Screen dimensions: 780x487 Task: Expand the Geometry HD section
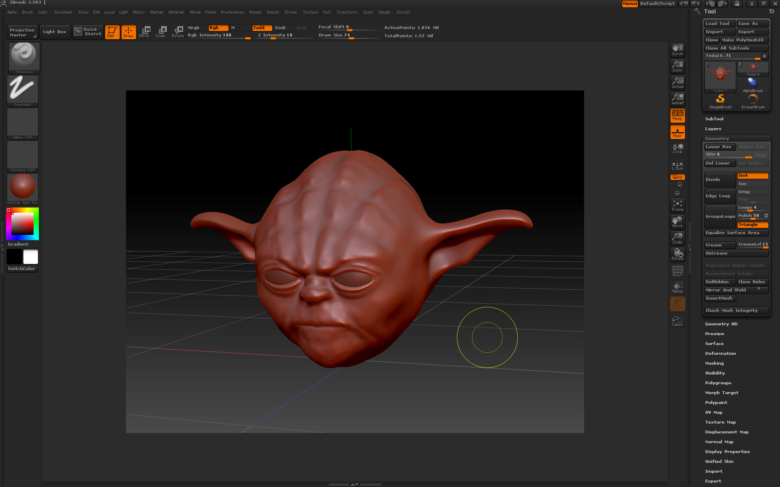[721, 324]
